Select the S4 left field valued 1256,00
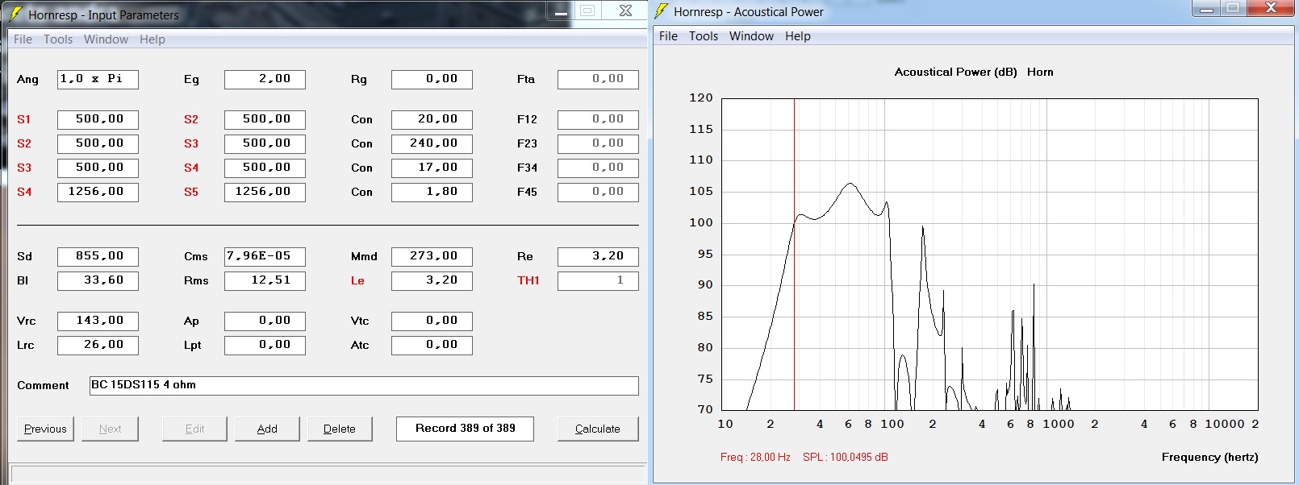Screen dimensions: 1299x485 [98, 192]
